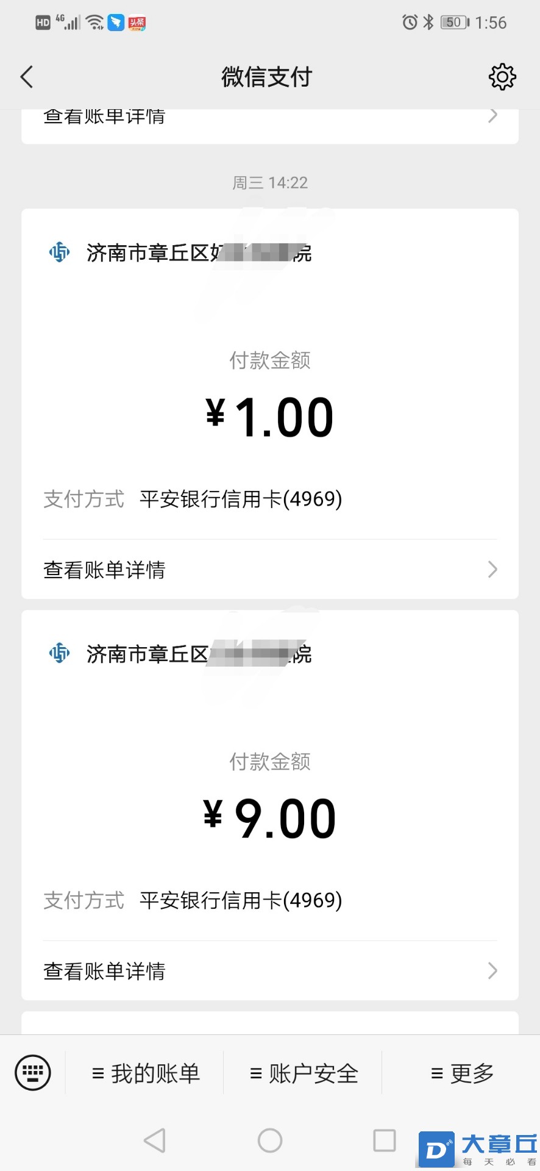Tap the ¥9.00 payment amount
This screenshot has height=1171, width=540.
point(270,819)
